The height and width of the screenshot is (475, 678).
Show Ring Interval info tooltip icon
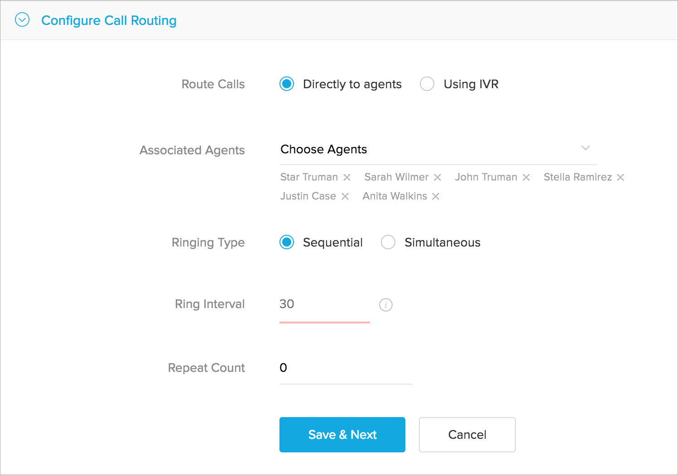(386, 305)
